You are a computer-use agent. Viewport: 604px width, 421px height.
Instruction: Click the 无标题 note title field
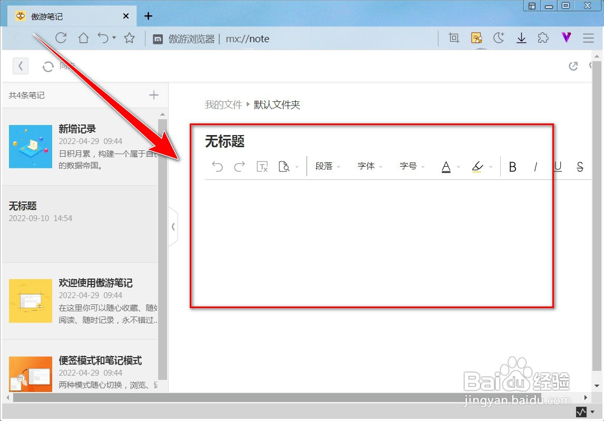[225, 141]
